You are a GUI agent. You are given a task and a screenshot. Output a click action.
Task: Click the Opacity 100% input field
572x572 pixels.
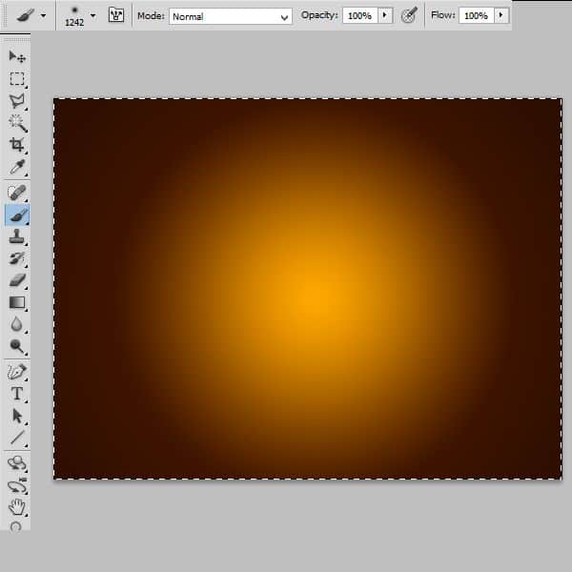tap(359, 15)
